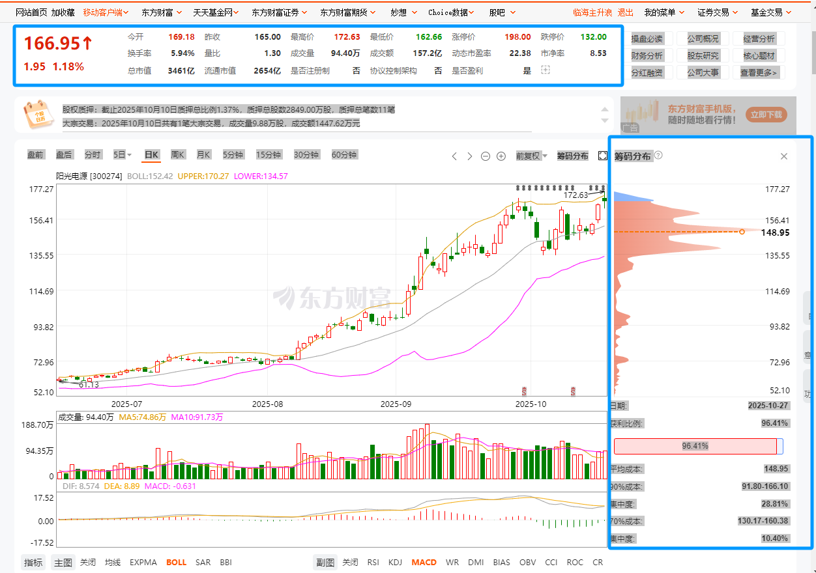816x573 pixels.
Task: Open help icon beside 筹码分布 panel title
Action: 658,155
